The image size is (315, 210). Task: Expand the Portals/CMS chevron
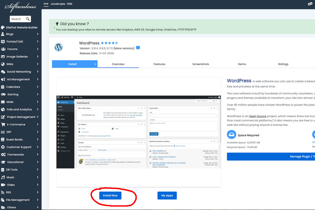[x=38, y=41]
